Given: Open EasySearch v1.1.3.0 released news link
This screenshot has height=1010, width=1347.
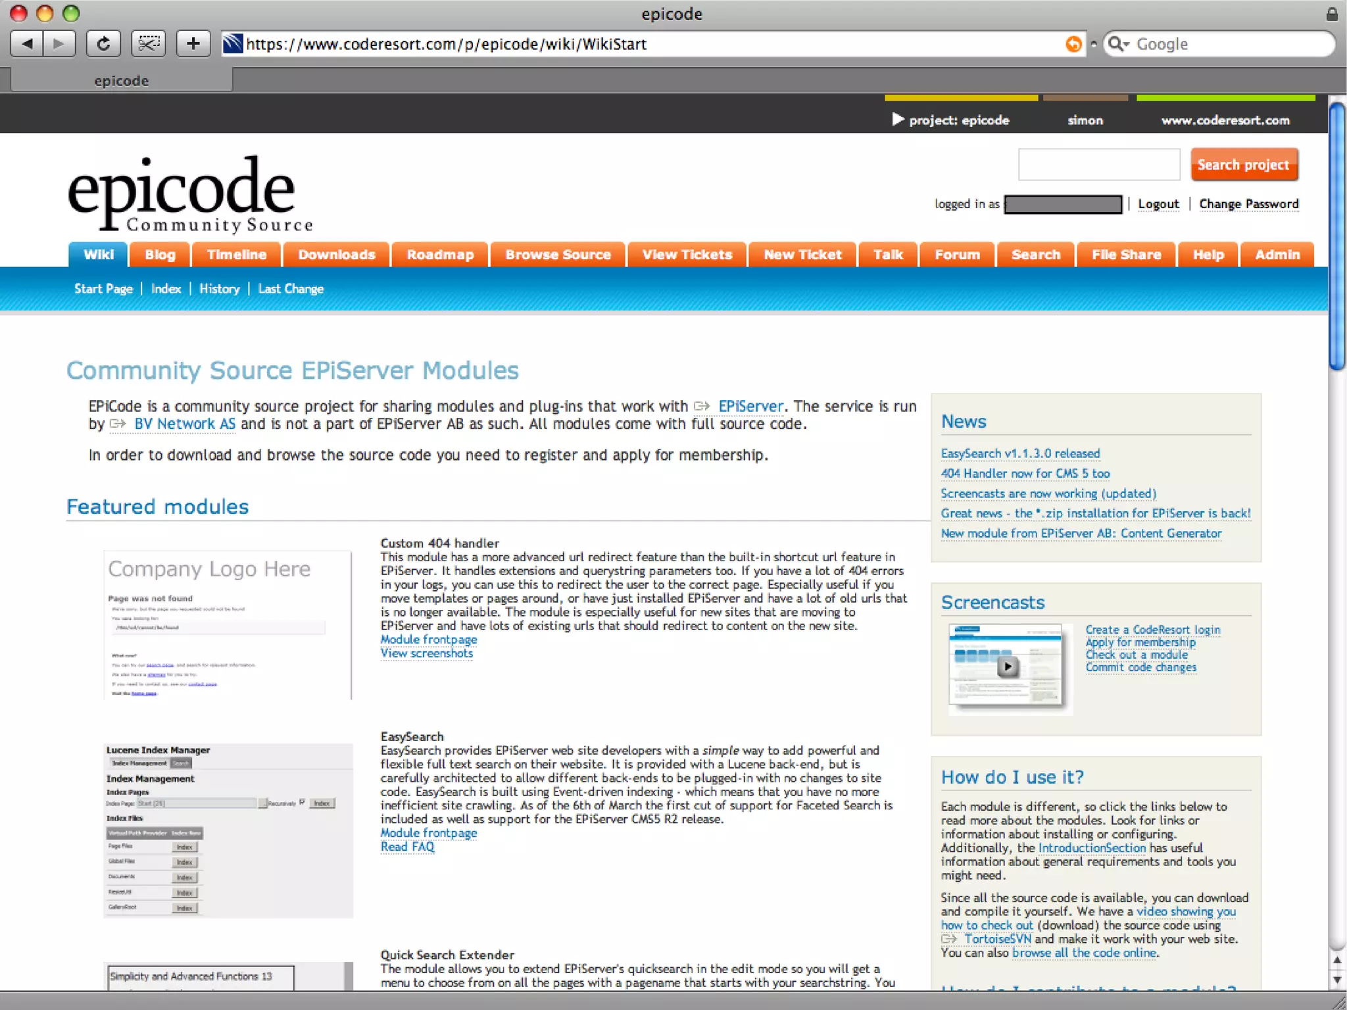Looking at the screenshot, I should click(1019, 453).
